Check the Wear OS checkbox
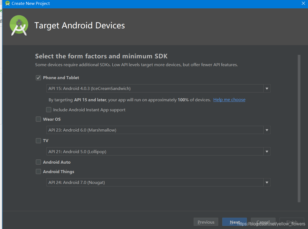The image size is (308, 229). [x=38, y=119]
